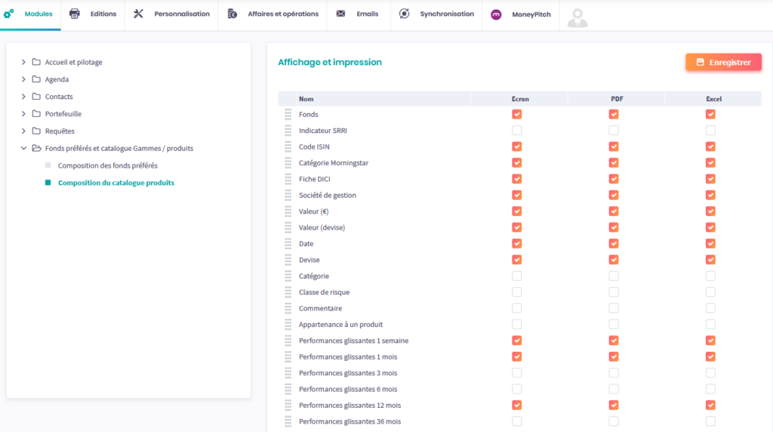
Task: Click the Nom column header
Action: point(306,99)
